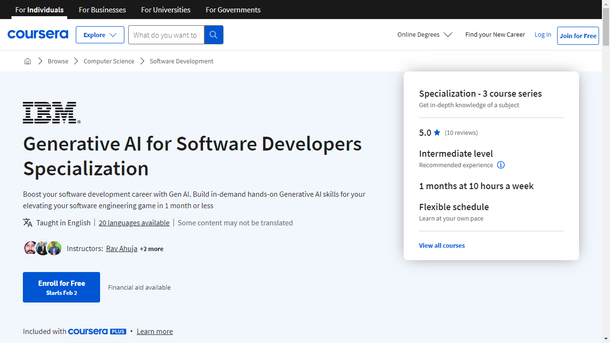Click Learn more about Coursera Plus
Screen dimensions: 610x343
155,331
